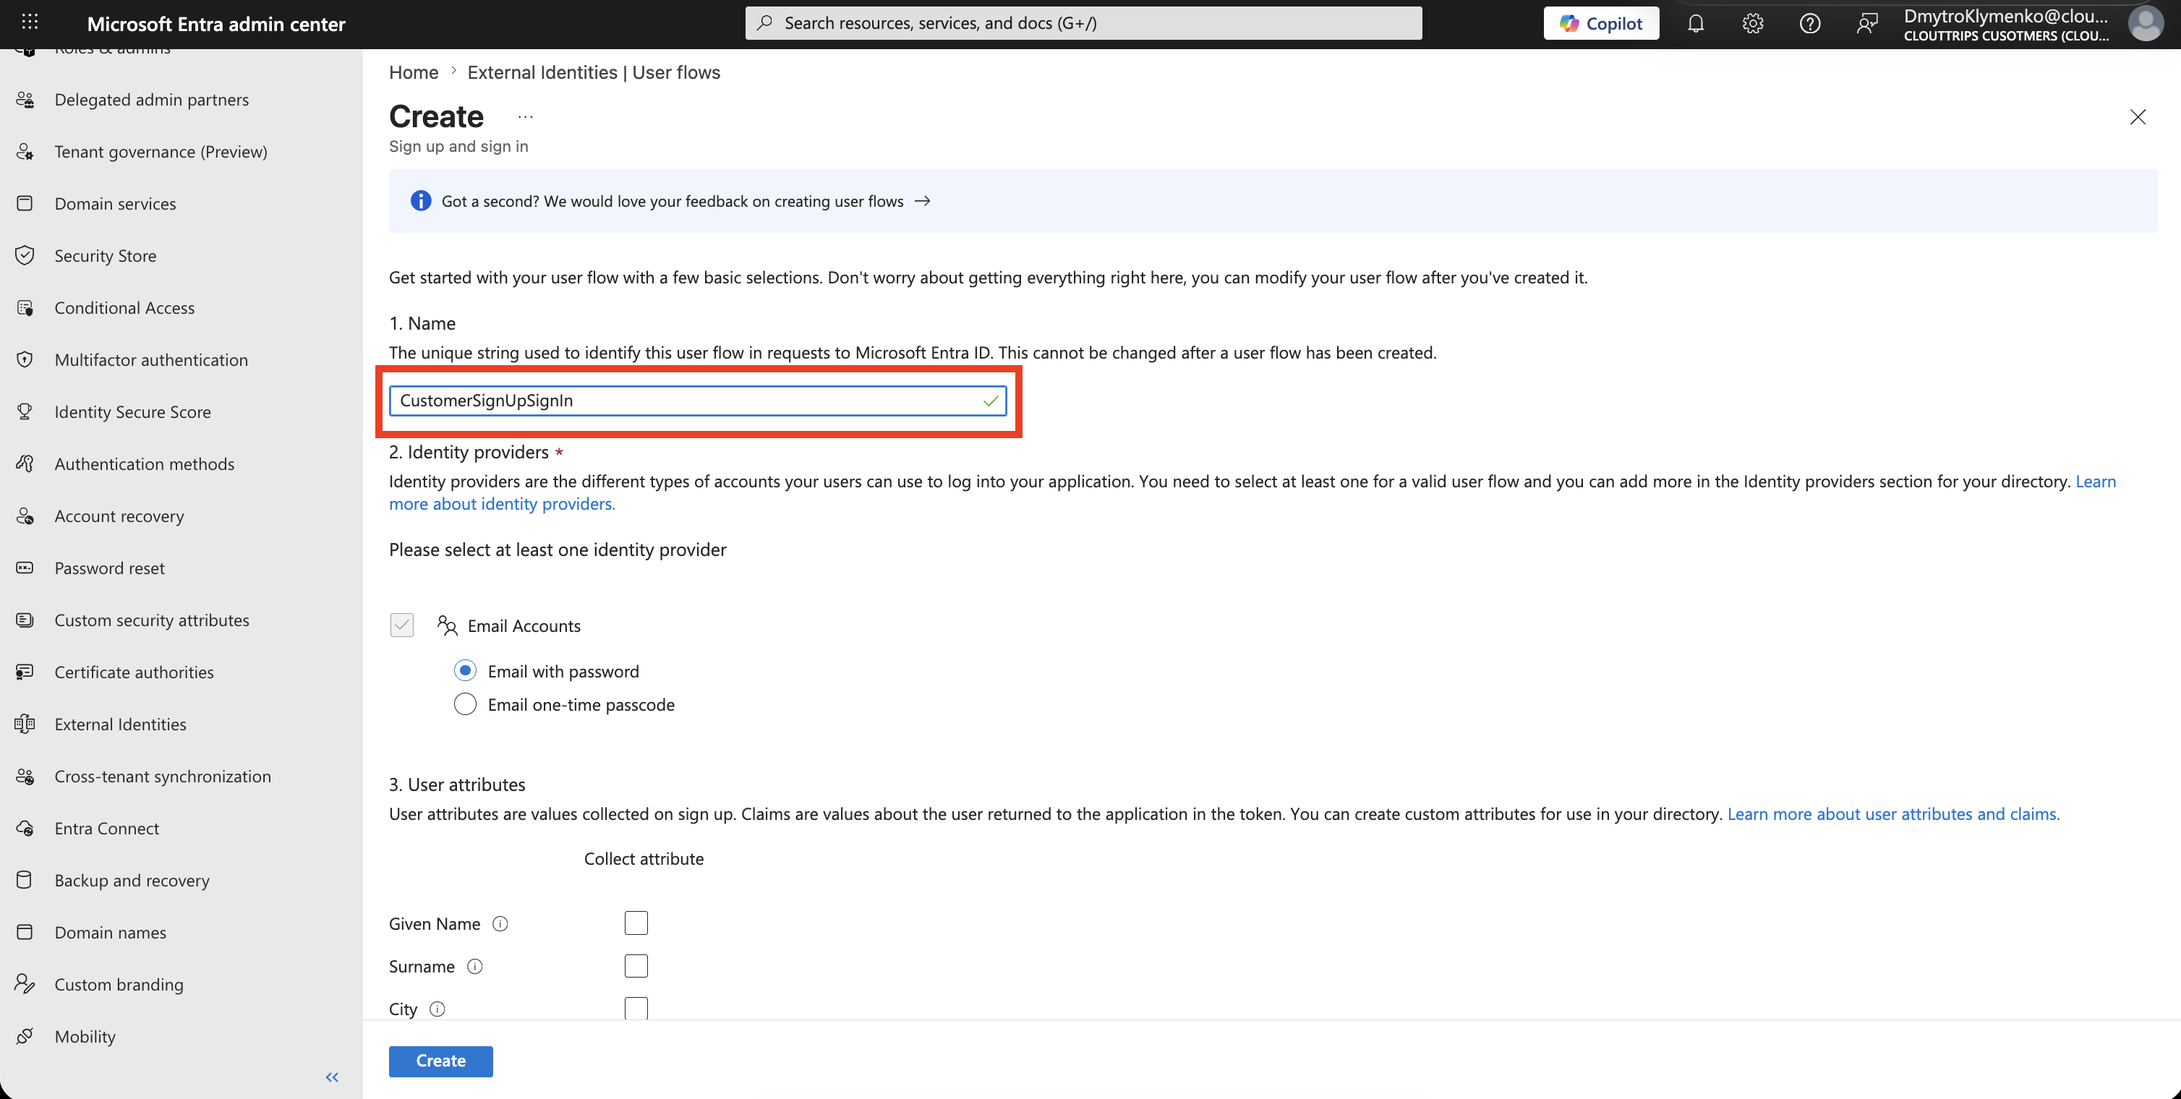The width and height of the screenshot is (2181, 1099).
Task: Click the Account recovery sidebar icon
Action: click(x=25, y=516)
